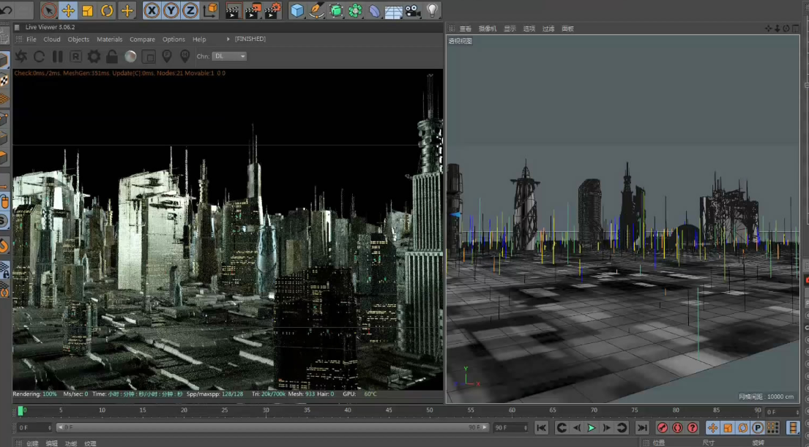
Task: Open the 摄像机 camera viewport menu
Action: coord(487,29)
